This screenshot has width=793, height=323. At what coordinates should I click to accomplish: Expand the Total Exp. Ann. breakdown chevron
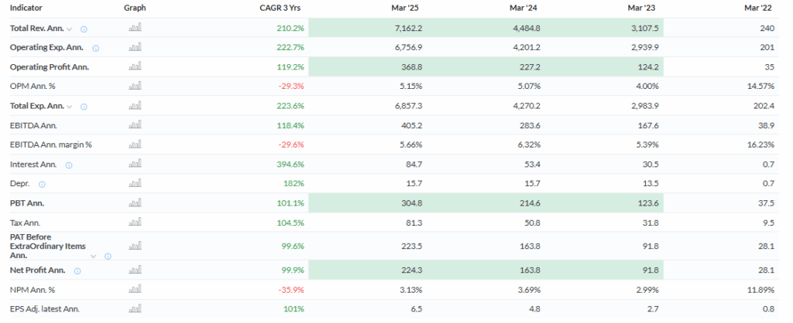pos(70,107)
